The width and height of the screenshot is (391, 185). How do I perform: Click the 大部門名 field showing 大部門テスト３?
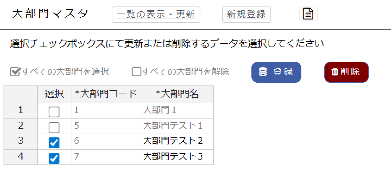[176, 157]
